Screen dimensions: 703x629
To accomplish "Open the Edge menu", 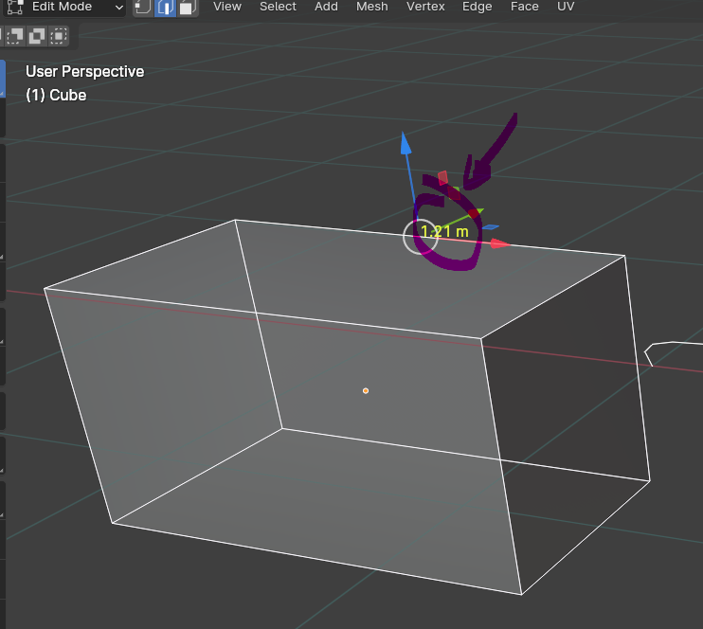I will click(x=477, y=7).
